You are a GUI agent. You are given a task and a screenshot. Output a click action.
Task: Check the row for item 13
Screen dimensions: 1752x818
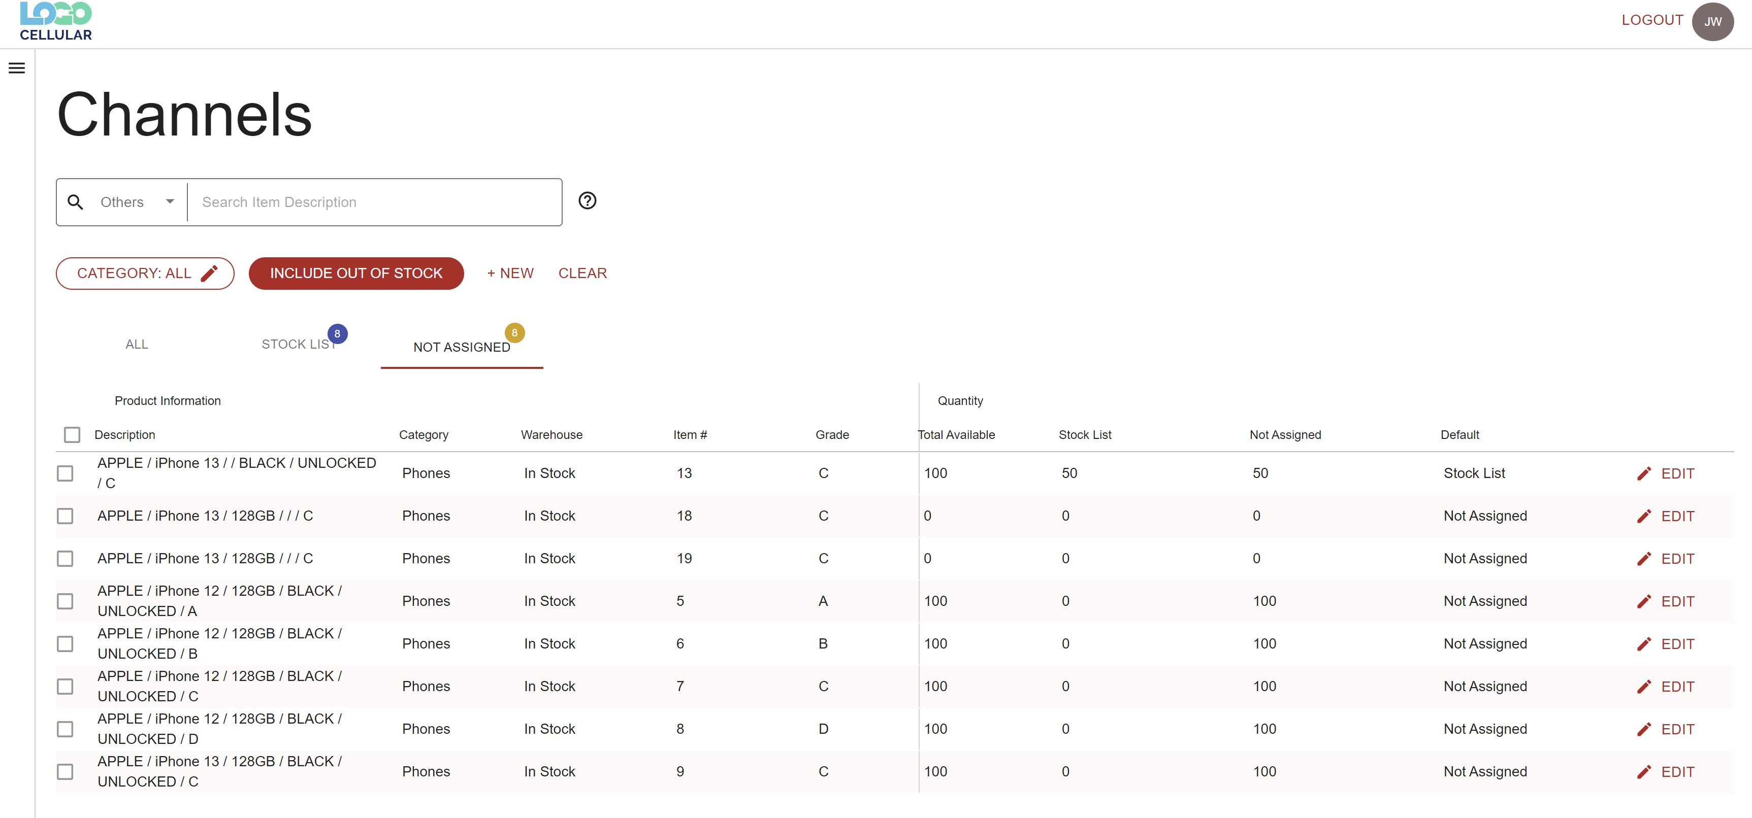pyautogui.click(x=66, y=473)
